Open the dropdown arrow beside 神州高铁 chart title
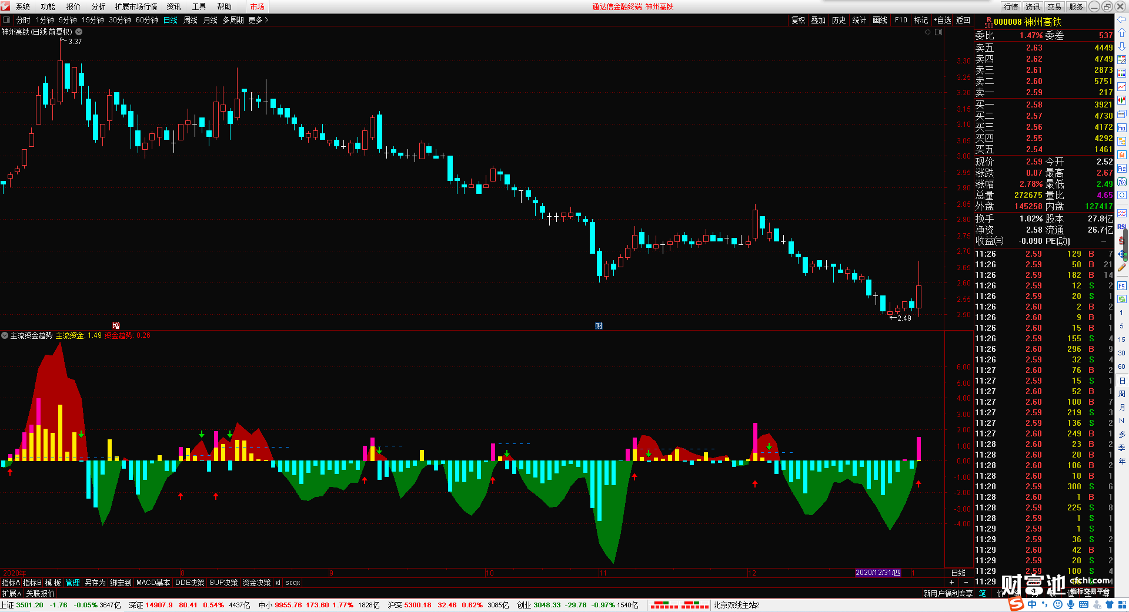 click(x=79, y=32)
